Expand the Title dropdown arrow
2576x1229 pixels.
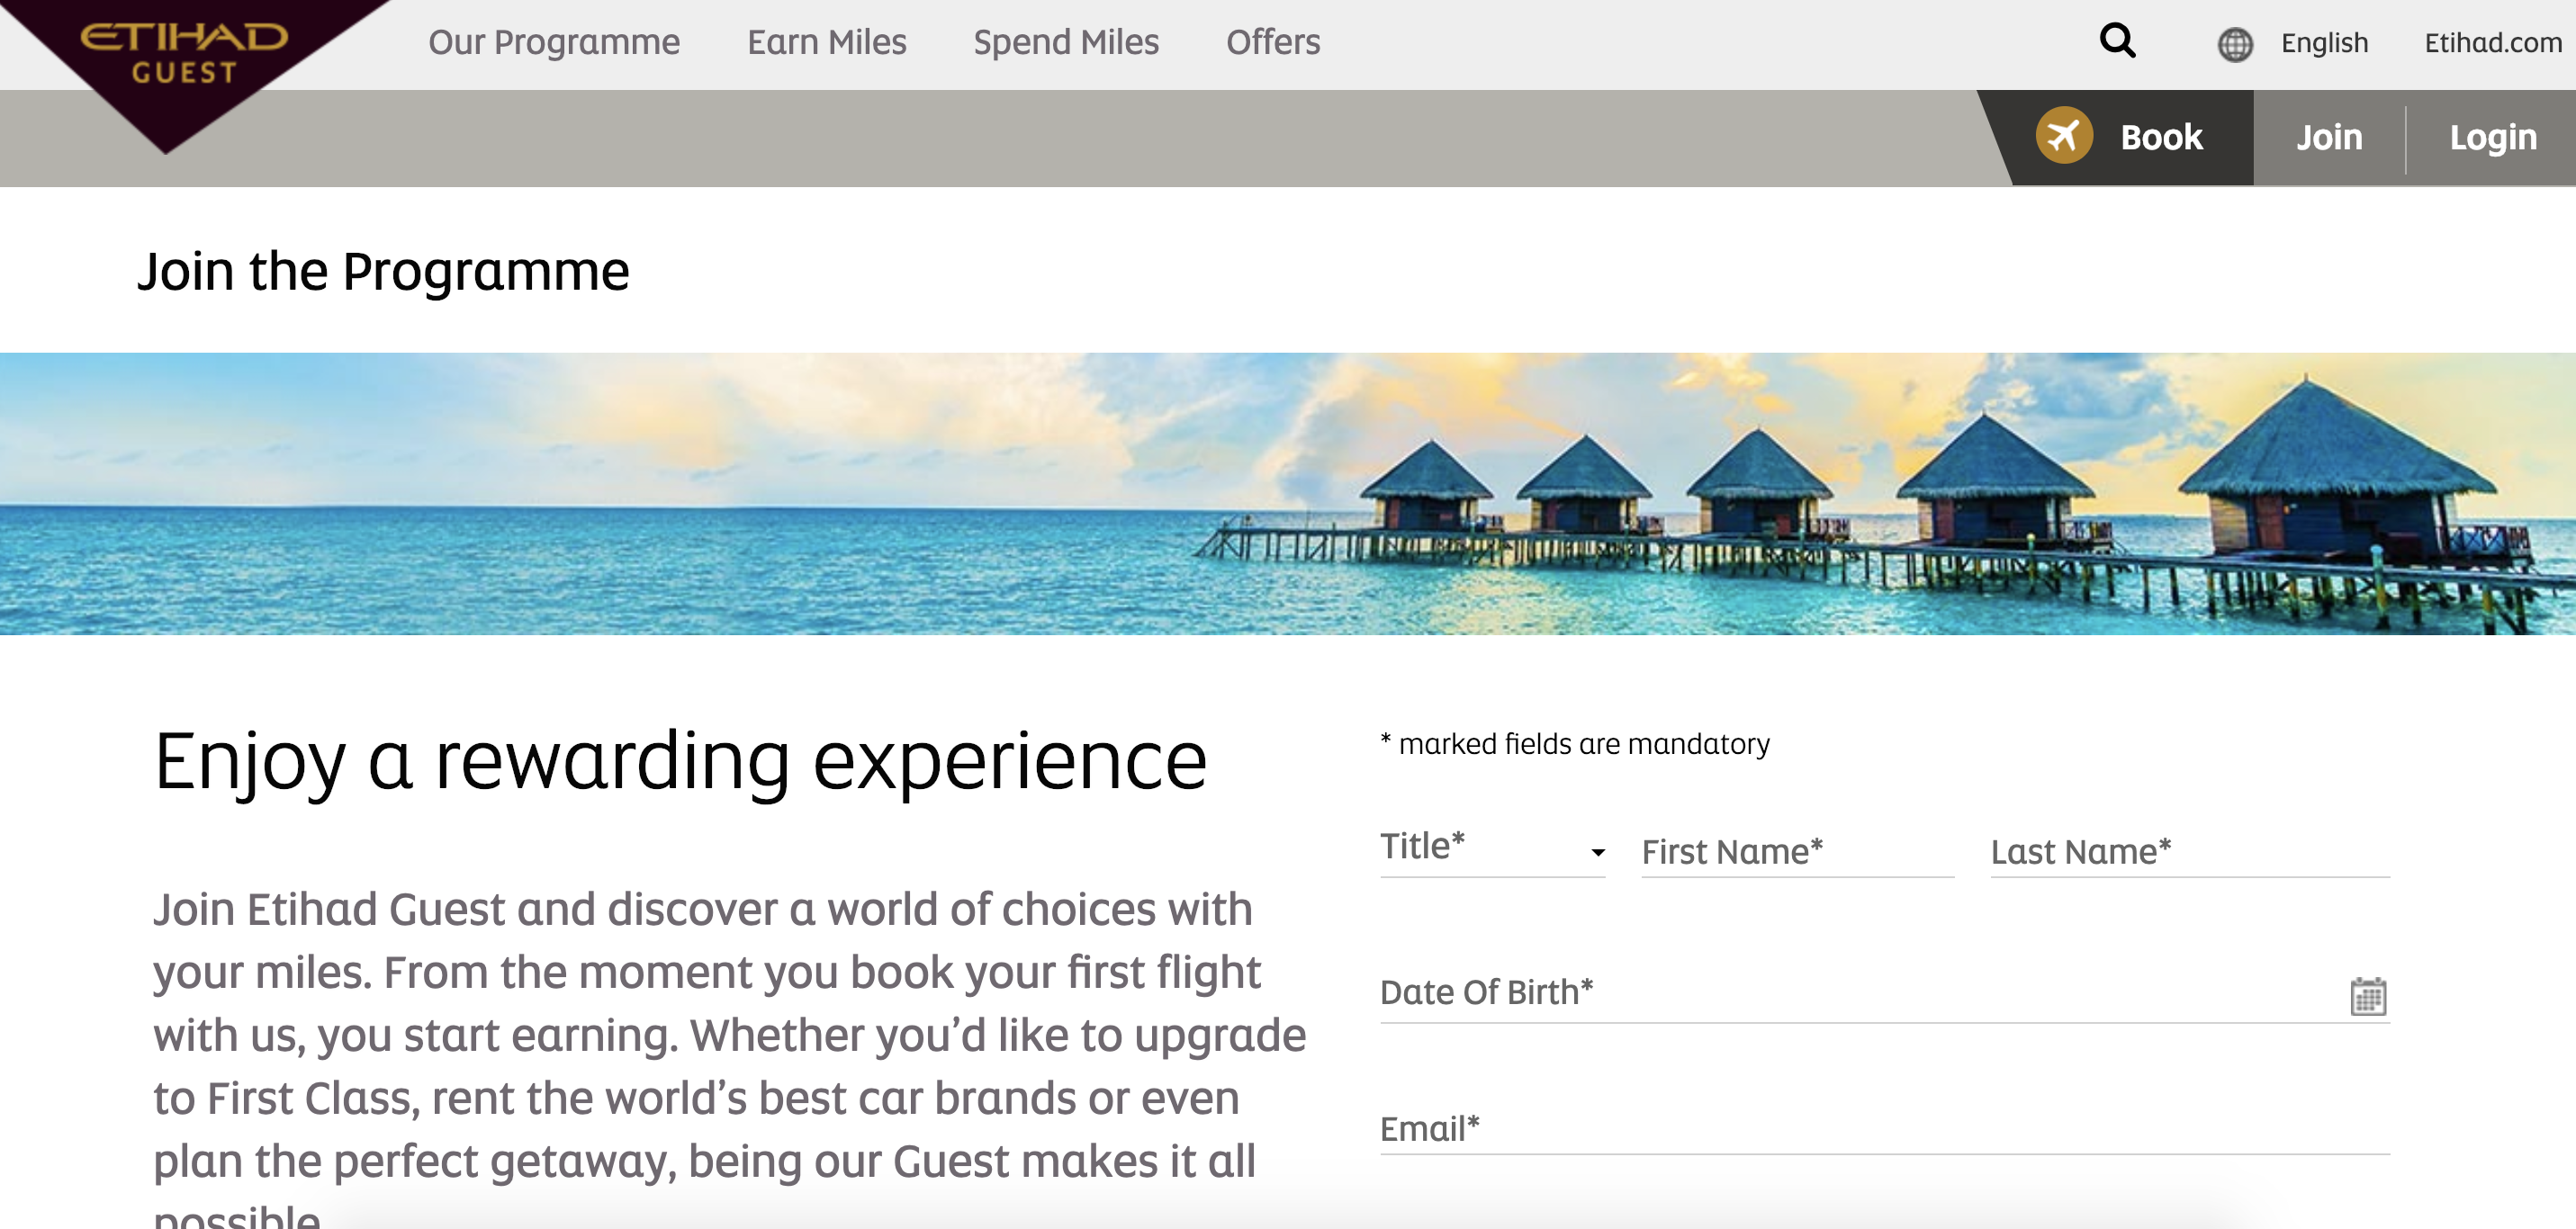pyautogui.click(x=1597, y=852)
